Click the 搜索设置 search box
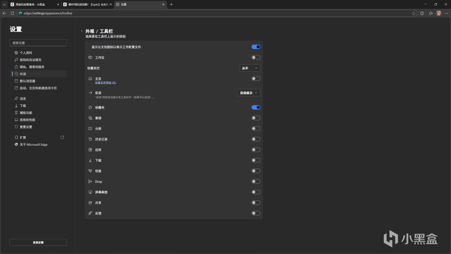This screenshot has width=451, height=254. [x=38, y=43]
